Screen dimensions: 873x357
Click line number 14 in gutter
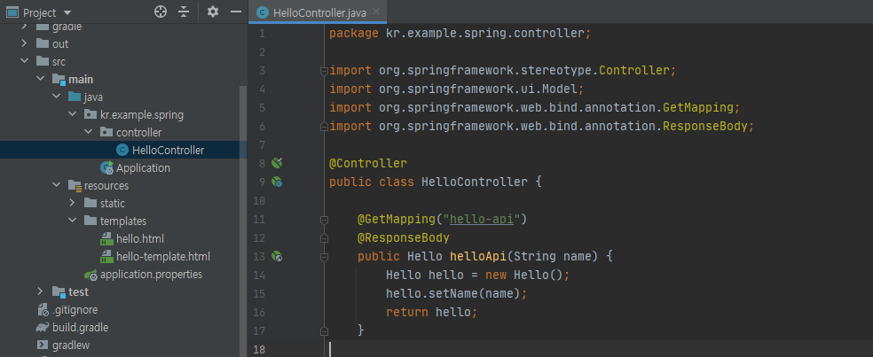[259, 276]
